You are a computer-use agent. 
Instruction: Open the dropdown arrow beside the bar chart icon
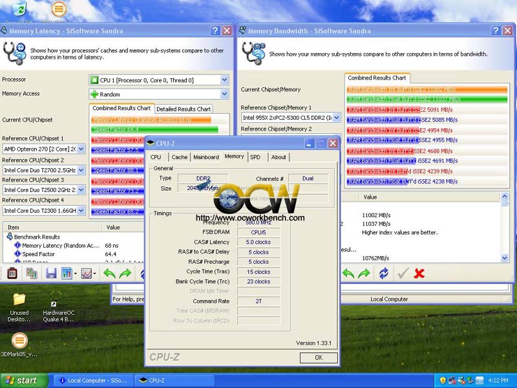[75, 273]
